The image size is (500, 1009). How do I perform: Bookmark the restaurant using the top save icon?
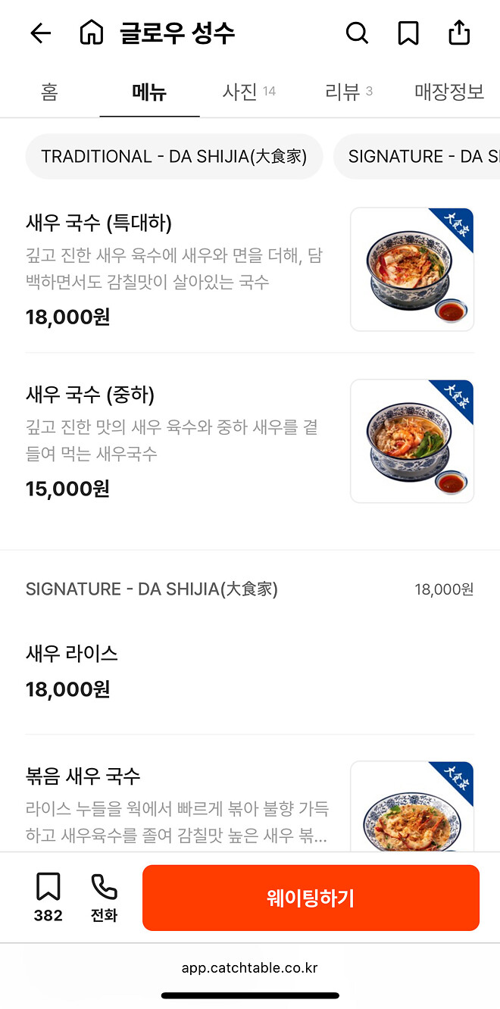[408, 33]
